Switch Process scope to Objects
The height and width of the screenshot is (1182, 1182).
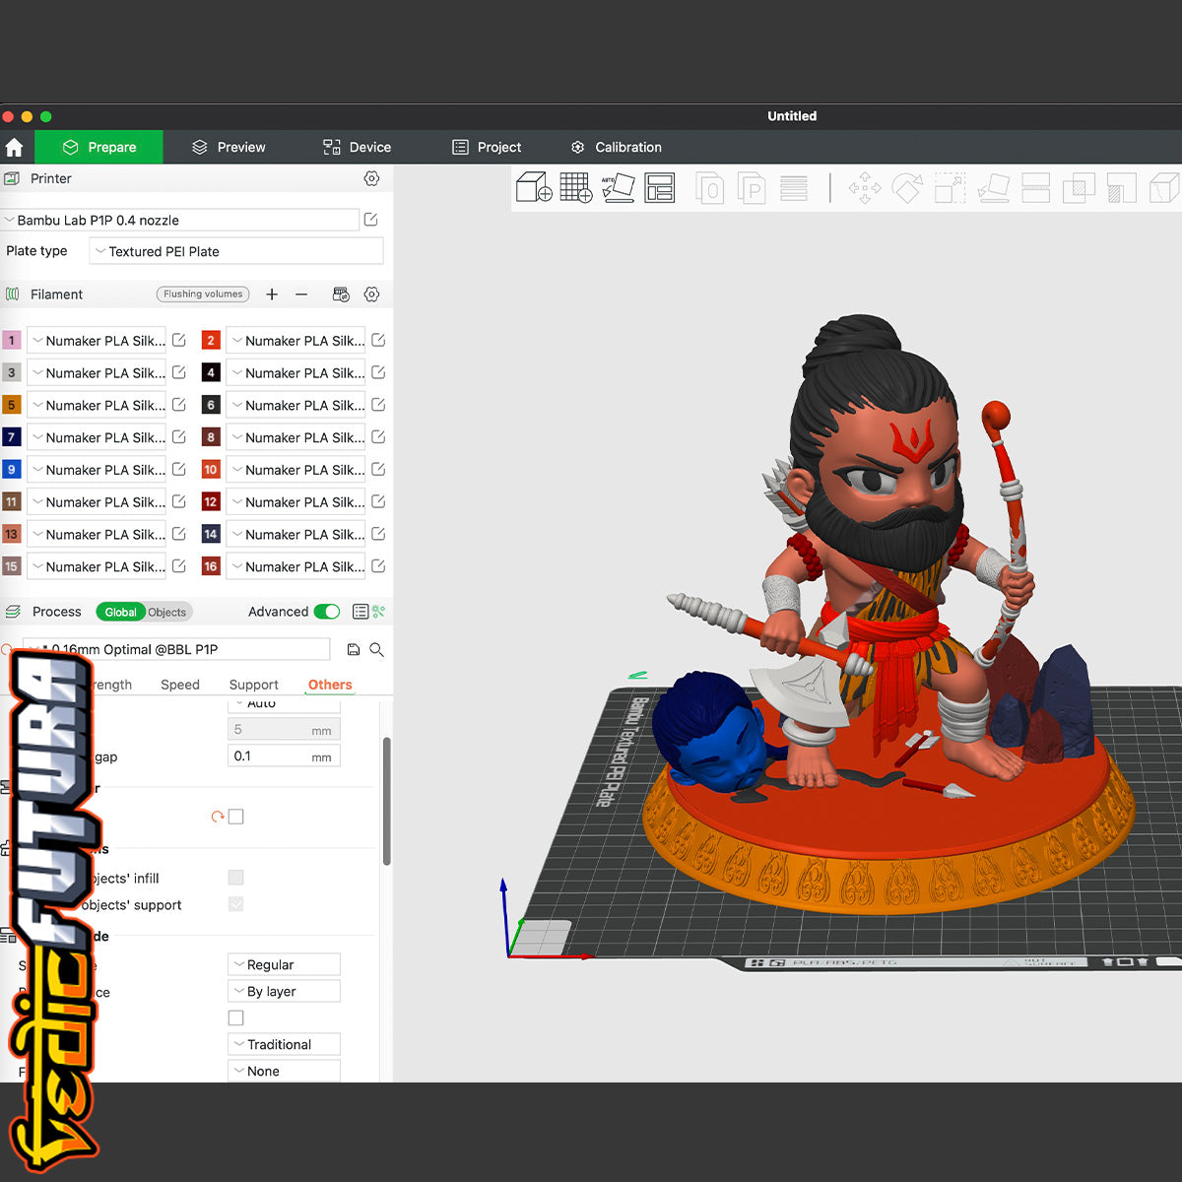tap(167, 612)
